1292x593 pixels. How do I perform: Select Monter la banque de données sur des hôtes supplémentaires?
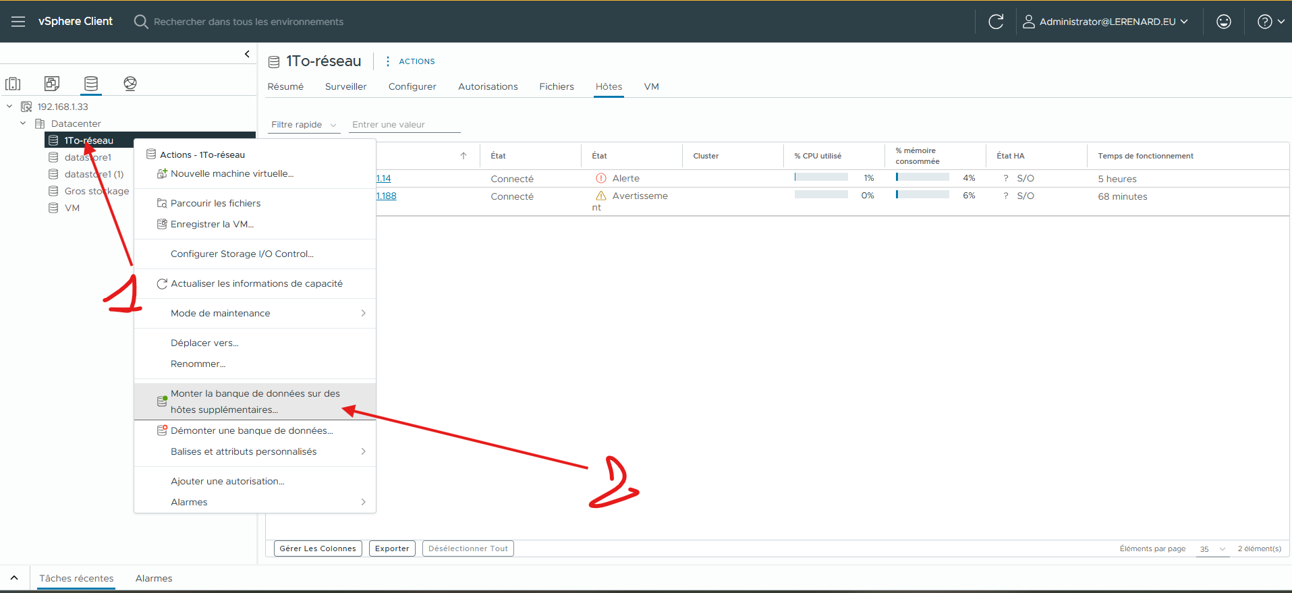255,401
